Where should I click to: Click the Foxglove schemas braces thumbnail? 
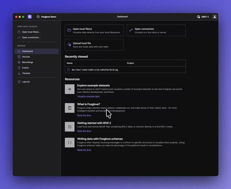click(70, 143)
